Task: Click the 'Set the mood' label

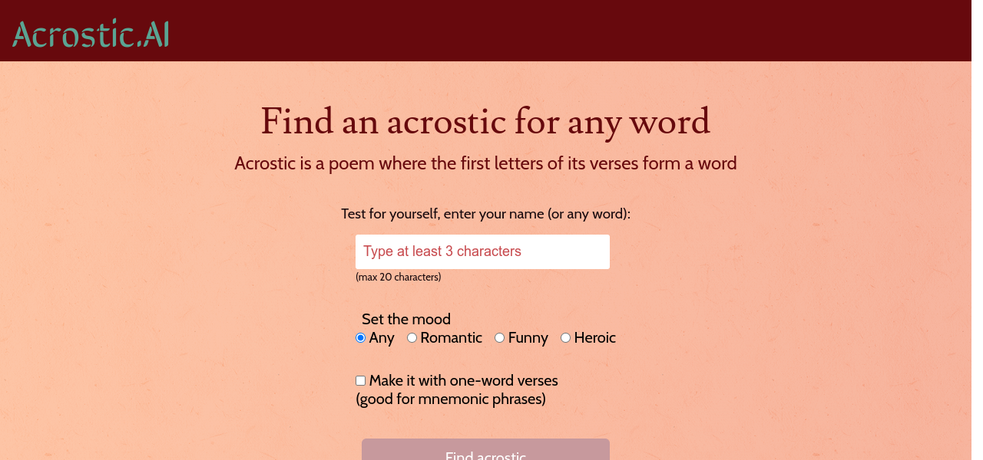Action: click(406, 319)
